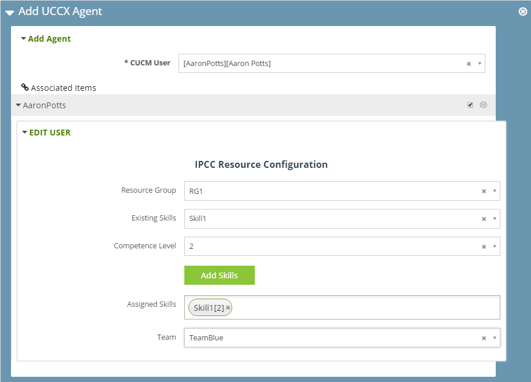Click the Associated Items link icon
The image size is (531, 382).
click(25, 87)
